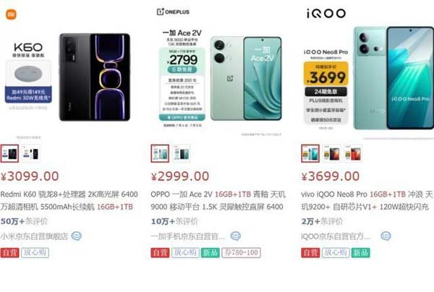Select second iQOO Neo8 Pro thumbnail
Viewport: 434px width, 292px height.
click(331, 153)
